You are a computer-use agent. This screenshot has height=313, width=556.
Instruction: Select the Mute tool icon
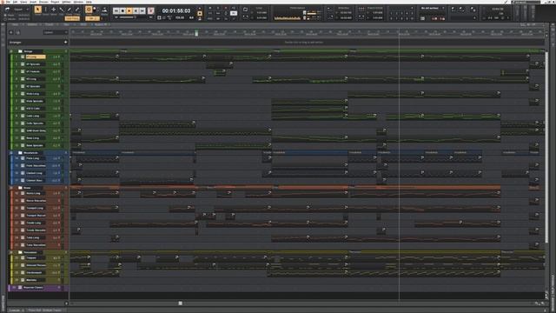pyautogui.click(x=77, y=10)
